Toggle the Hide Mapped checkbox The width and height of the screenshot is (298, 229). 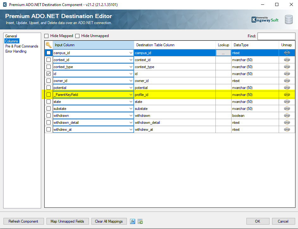(47, 36)
